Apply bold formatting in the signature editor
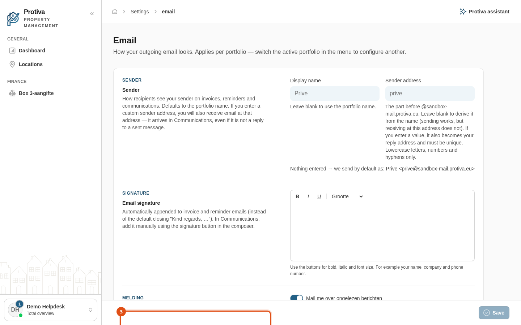This screenshot has height=325, width=521. point(297,196)
